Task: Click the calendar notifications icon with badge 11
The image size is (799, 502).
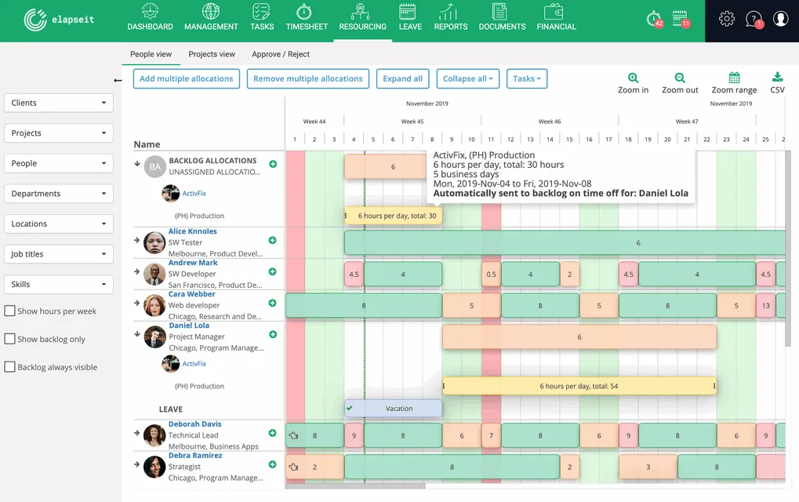Action: click(x=681, y=19)
